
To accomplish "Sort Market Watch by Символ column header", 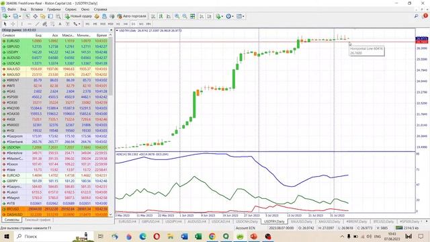I will pos(9,36).
